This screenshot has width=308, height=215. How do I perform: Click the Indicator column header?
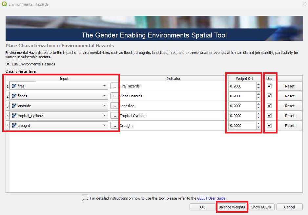pyautogui.click(x=174, y=78)
